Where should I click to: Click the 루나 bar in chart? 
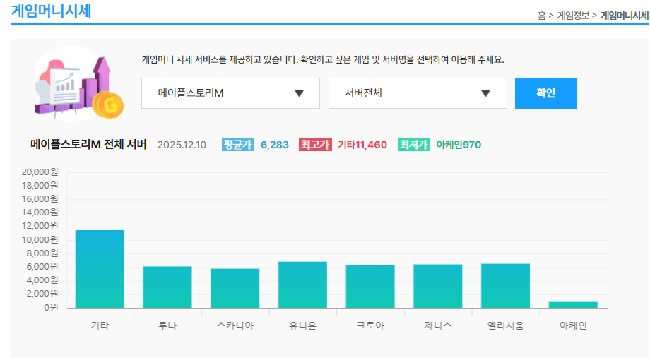pyautogui.click(x=167, y=287)
